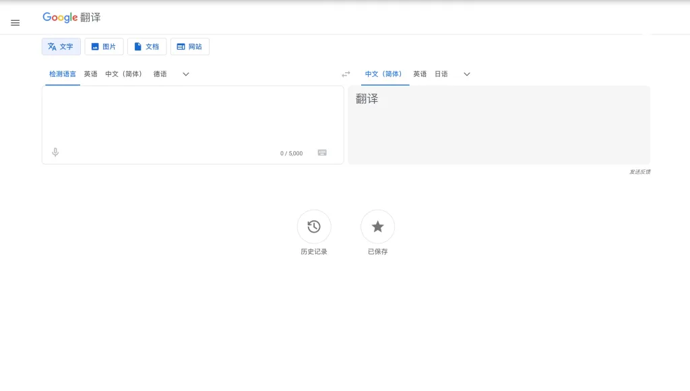
Task: Switch to 网站 website translation
Action: pos(189,47)
